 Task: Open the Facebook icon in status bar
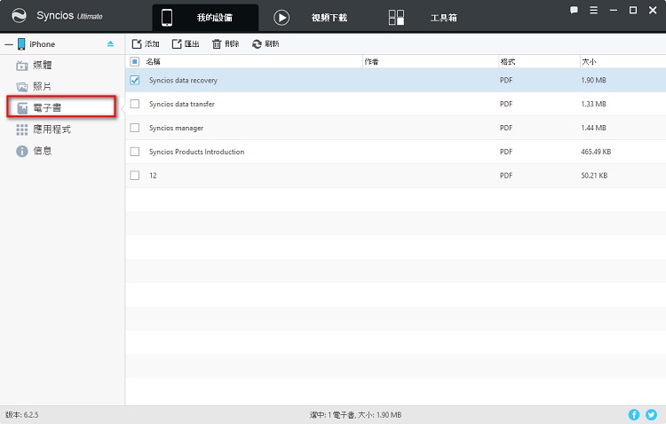[x=634, y=414]
